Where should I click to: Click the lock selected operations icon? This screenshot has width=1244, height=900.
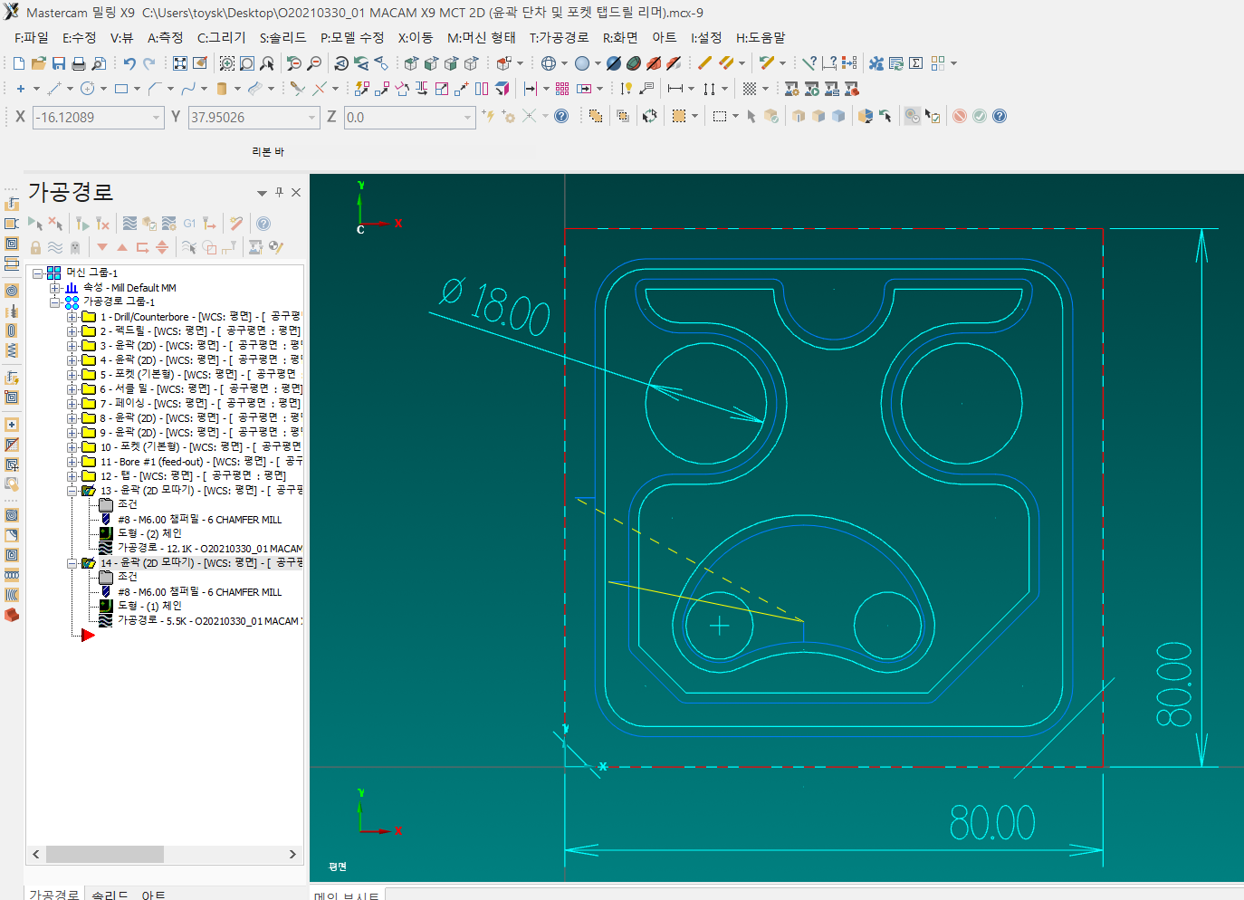coord(35,247)
